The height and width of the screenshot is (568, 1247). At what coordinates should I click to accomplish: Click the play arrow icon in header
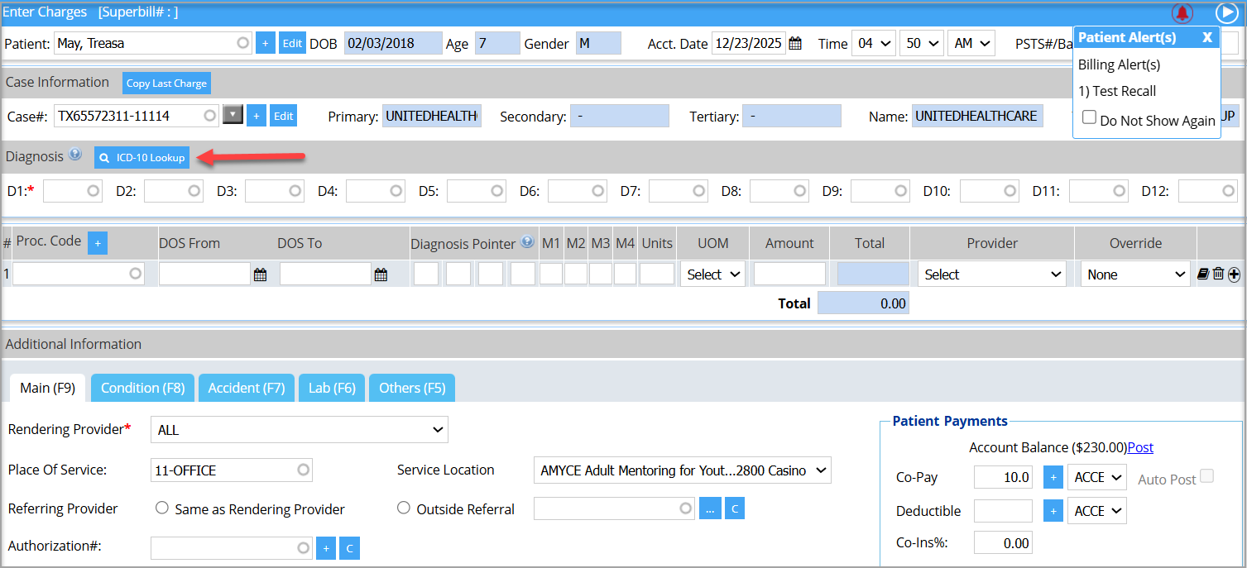pyautogui.click(x=1226, y=13)
